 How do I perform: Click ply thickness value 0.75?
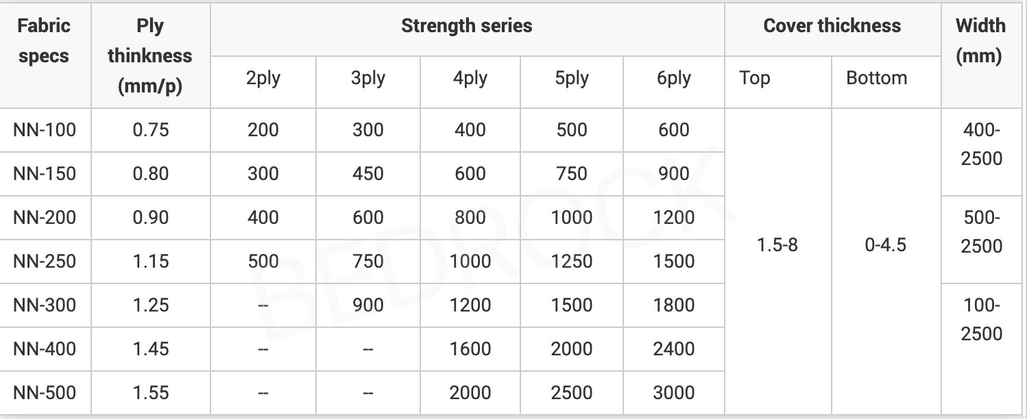pyautogui.click(x=150, y=129)
